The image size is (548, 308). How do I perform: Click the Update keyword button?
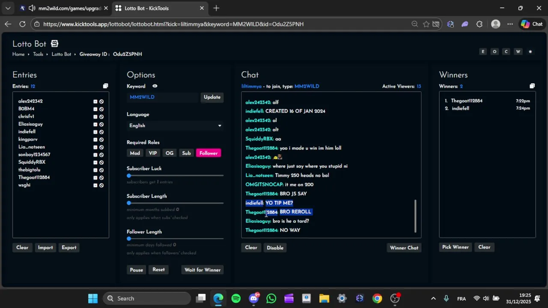coord(212,97)
